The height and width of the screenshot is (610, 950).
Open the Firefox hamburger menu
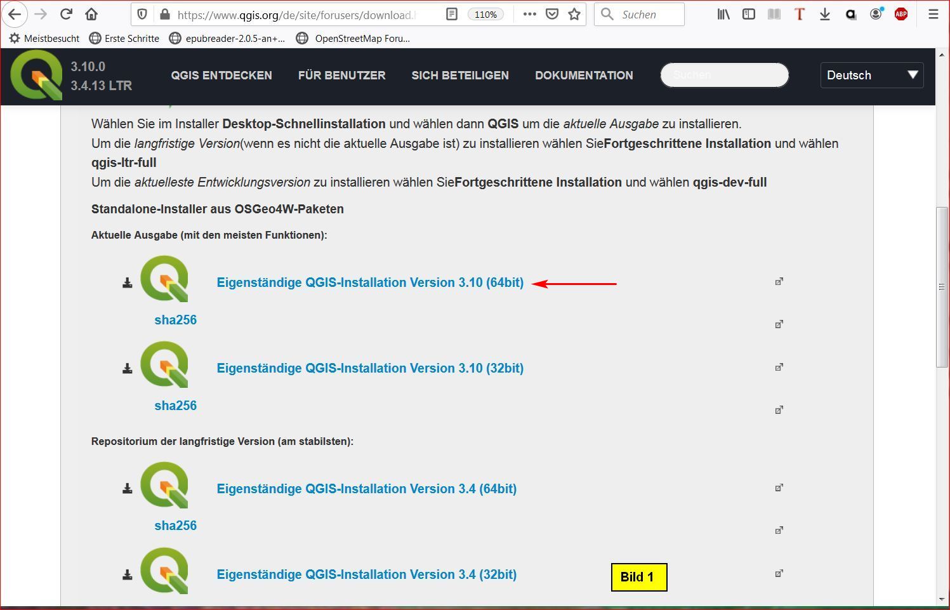[933, 14]
